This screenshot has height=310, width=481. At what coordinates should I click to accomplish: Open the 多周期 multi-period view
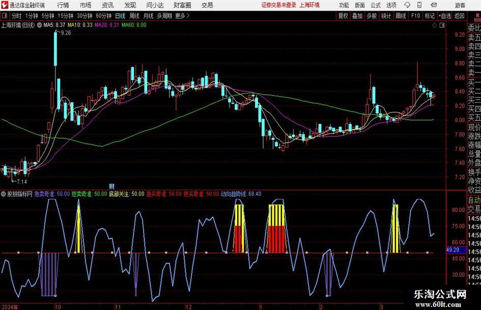[164, 16]
